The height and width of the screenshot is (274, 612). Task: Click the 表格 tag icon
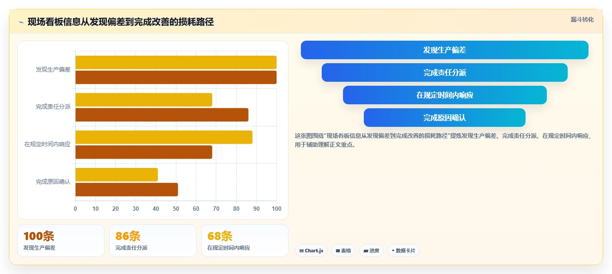click(x=338, y=251)
